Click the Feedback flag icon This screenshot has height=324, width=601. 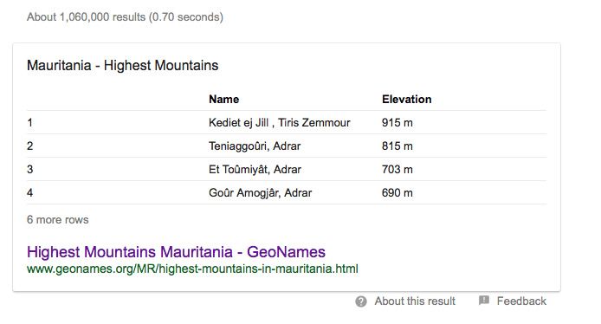(484, 301)
